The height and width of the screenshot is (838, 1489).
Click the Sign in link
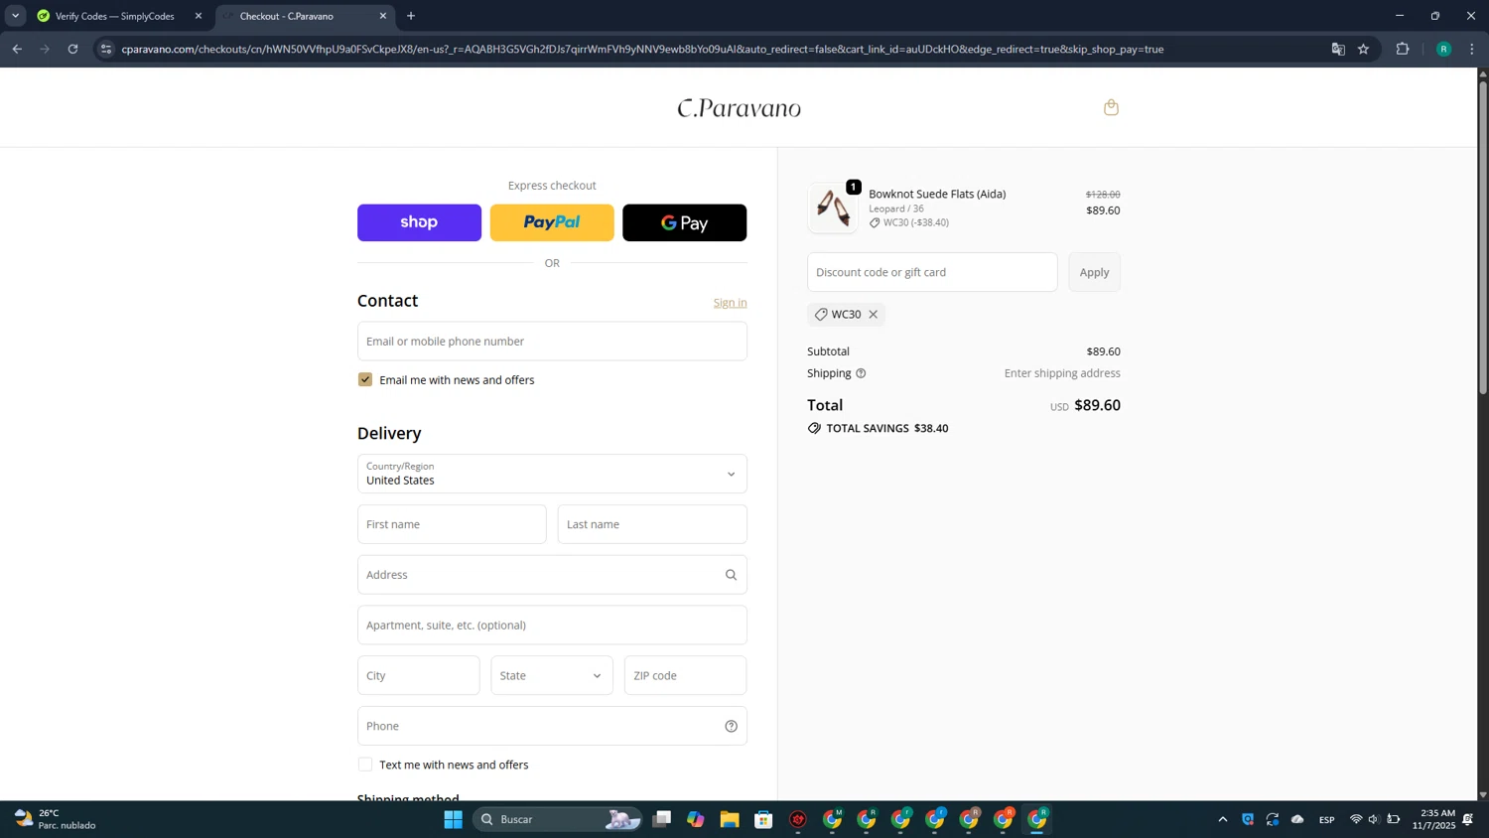[730, 303]
